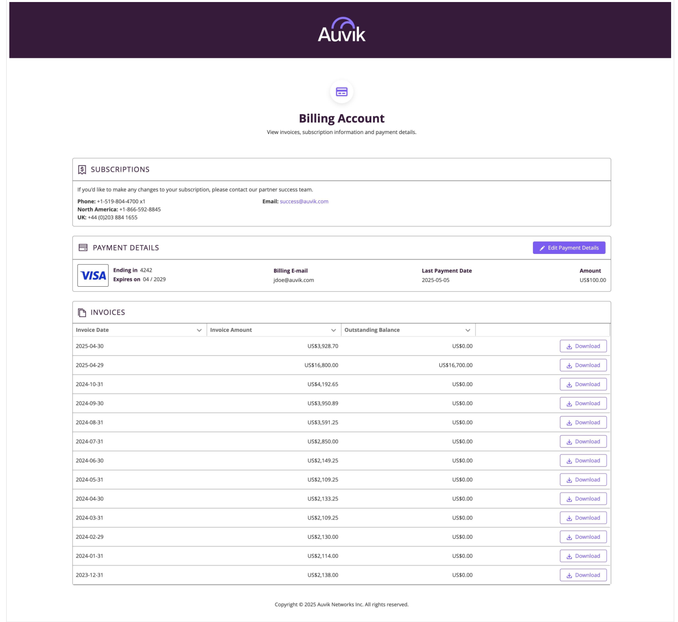Select the US$2,850.00 invoice amount
678x622 pixels.
pos(323,441)
